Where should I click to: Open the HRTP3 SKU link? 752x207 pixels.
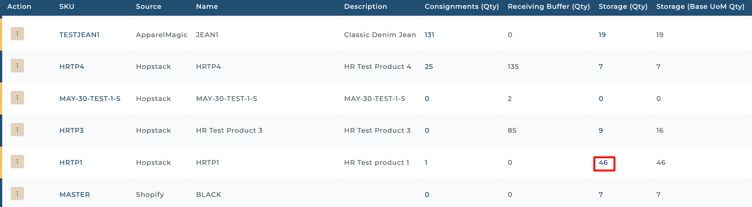click(71, 131)
